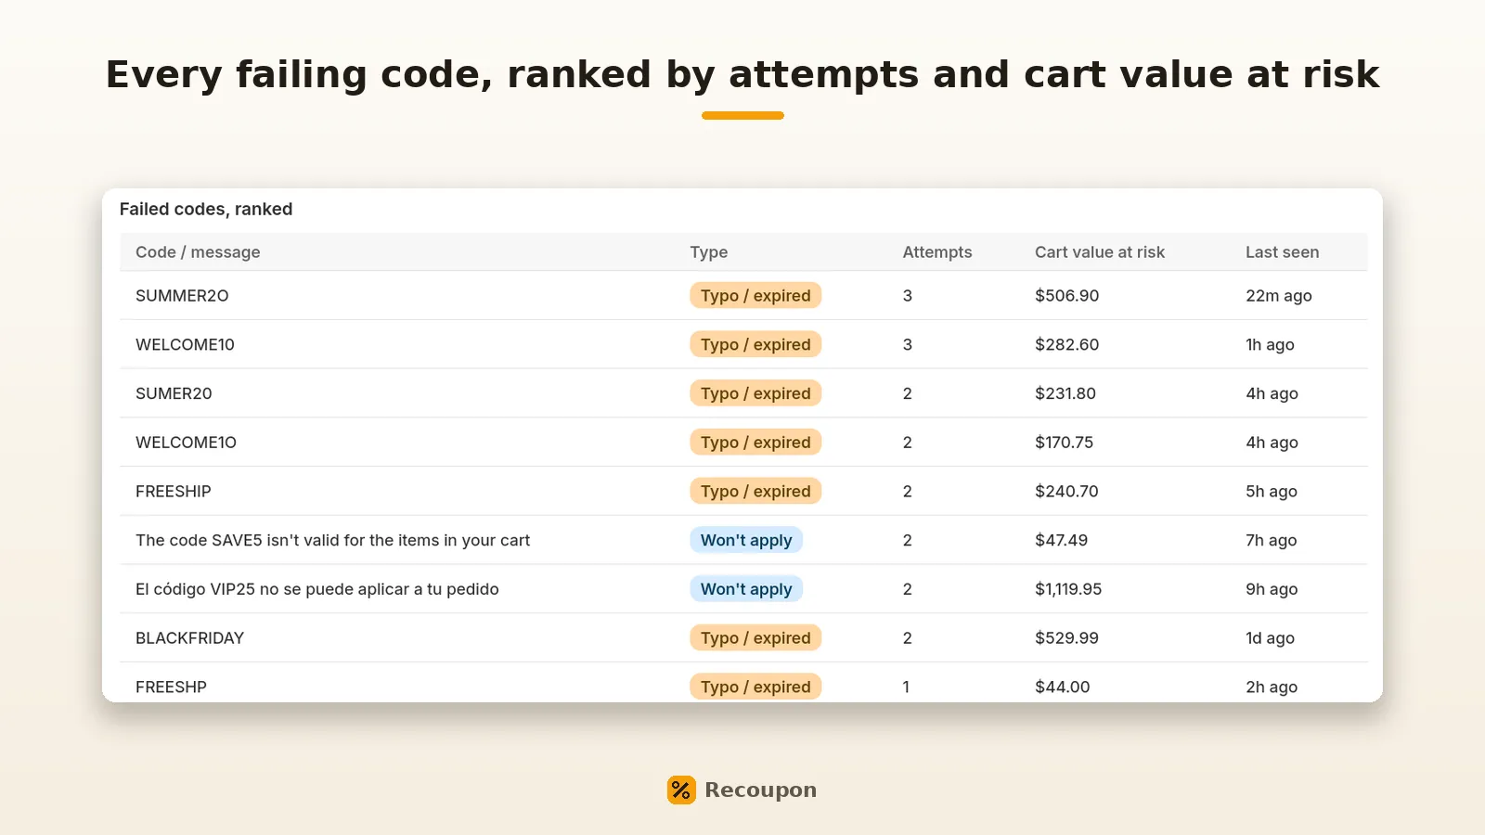1485x835 pixels.
Task: Click the Typo / expired badge for SUMMER2O
Action: pyautogui.click(x=755, y=295)
